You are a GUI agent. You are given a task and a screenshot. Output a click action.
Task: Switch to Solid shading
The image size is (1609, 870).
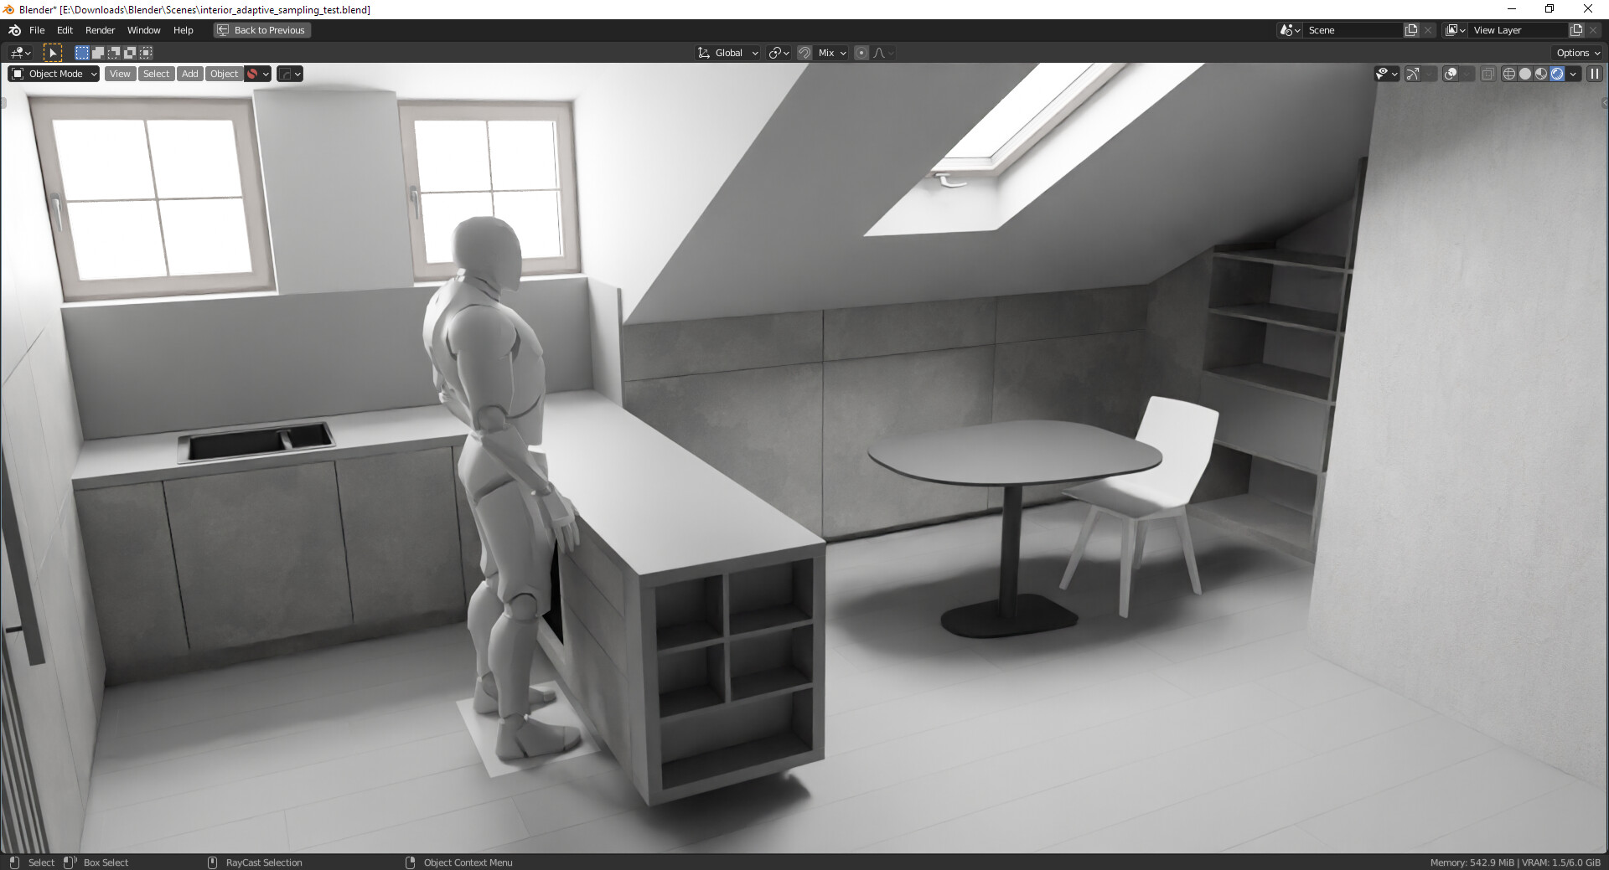tap(1525, 74)
